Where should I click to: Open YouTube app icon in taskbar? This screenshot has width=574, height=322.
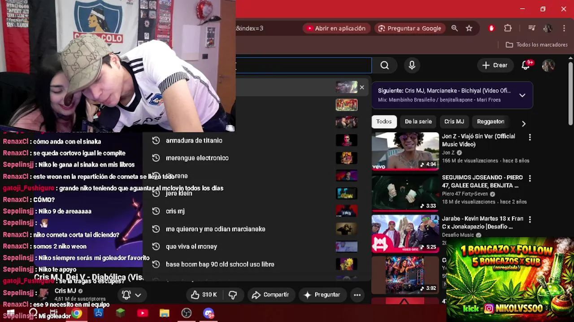pyautogui.click(x=143, y=314)
